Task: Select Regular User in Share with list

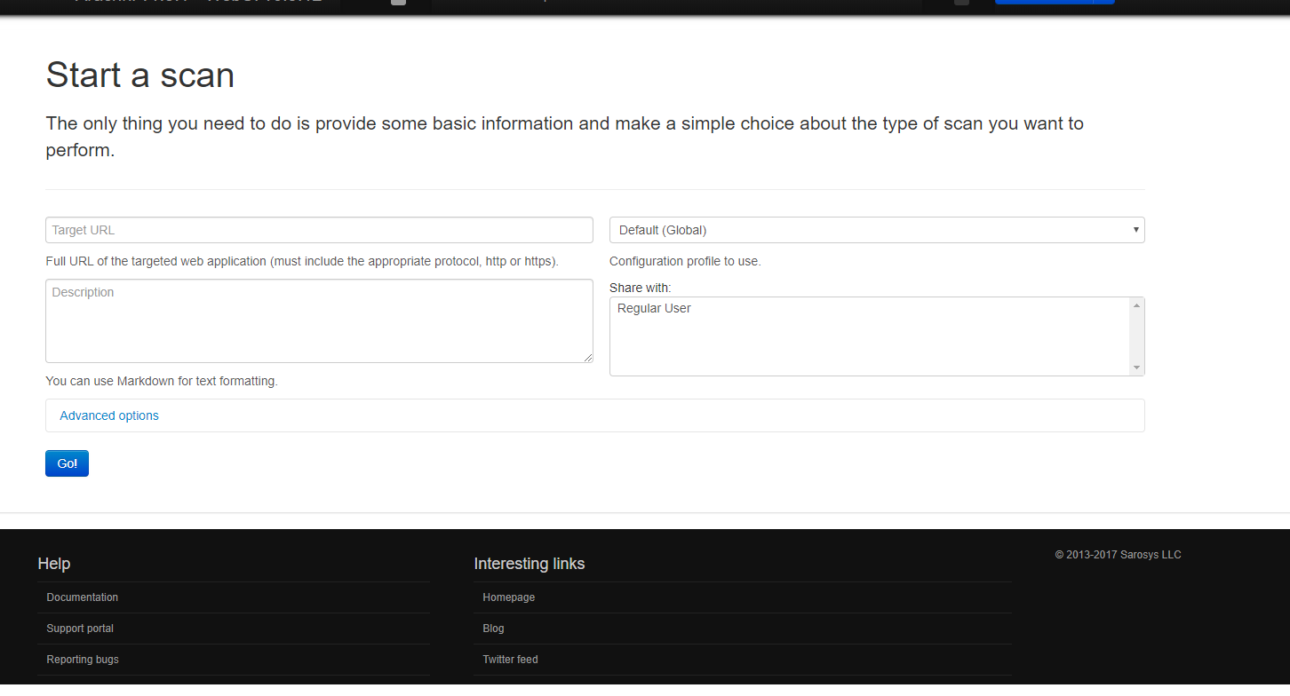Action: click(654, 309)
